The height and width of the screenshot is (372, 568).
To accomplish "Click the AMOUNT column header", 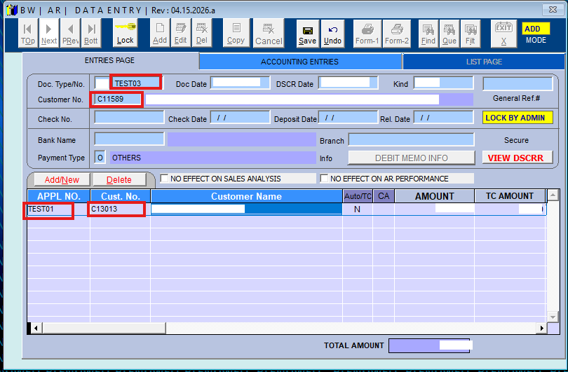I will (434, 196).
